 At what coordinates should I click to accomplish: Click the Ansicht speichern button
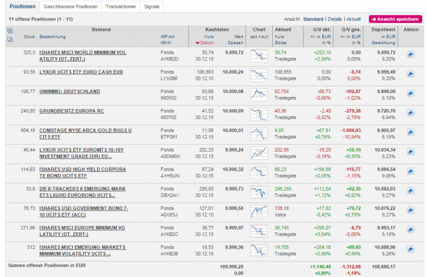395,19
